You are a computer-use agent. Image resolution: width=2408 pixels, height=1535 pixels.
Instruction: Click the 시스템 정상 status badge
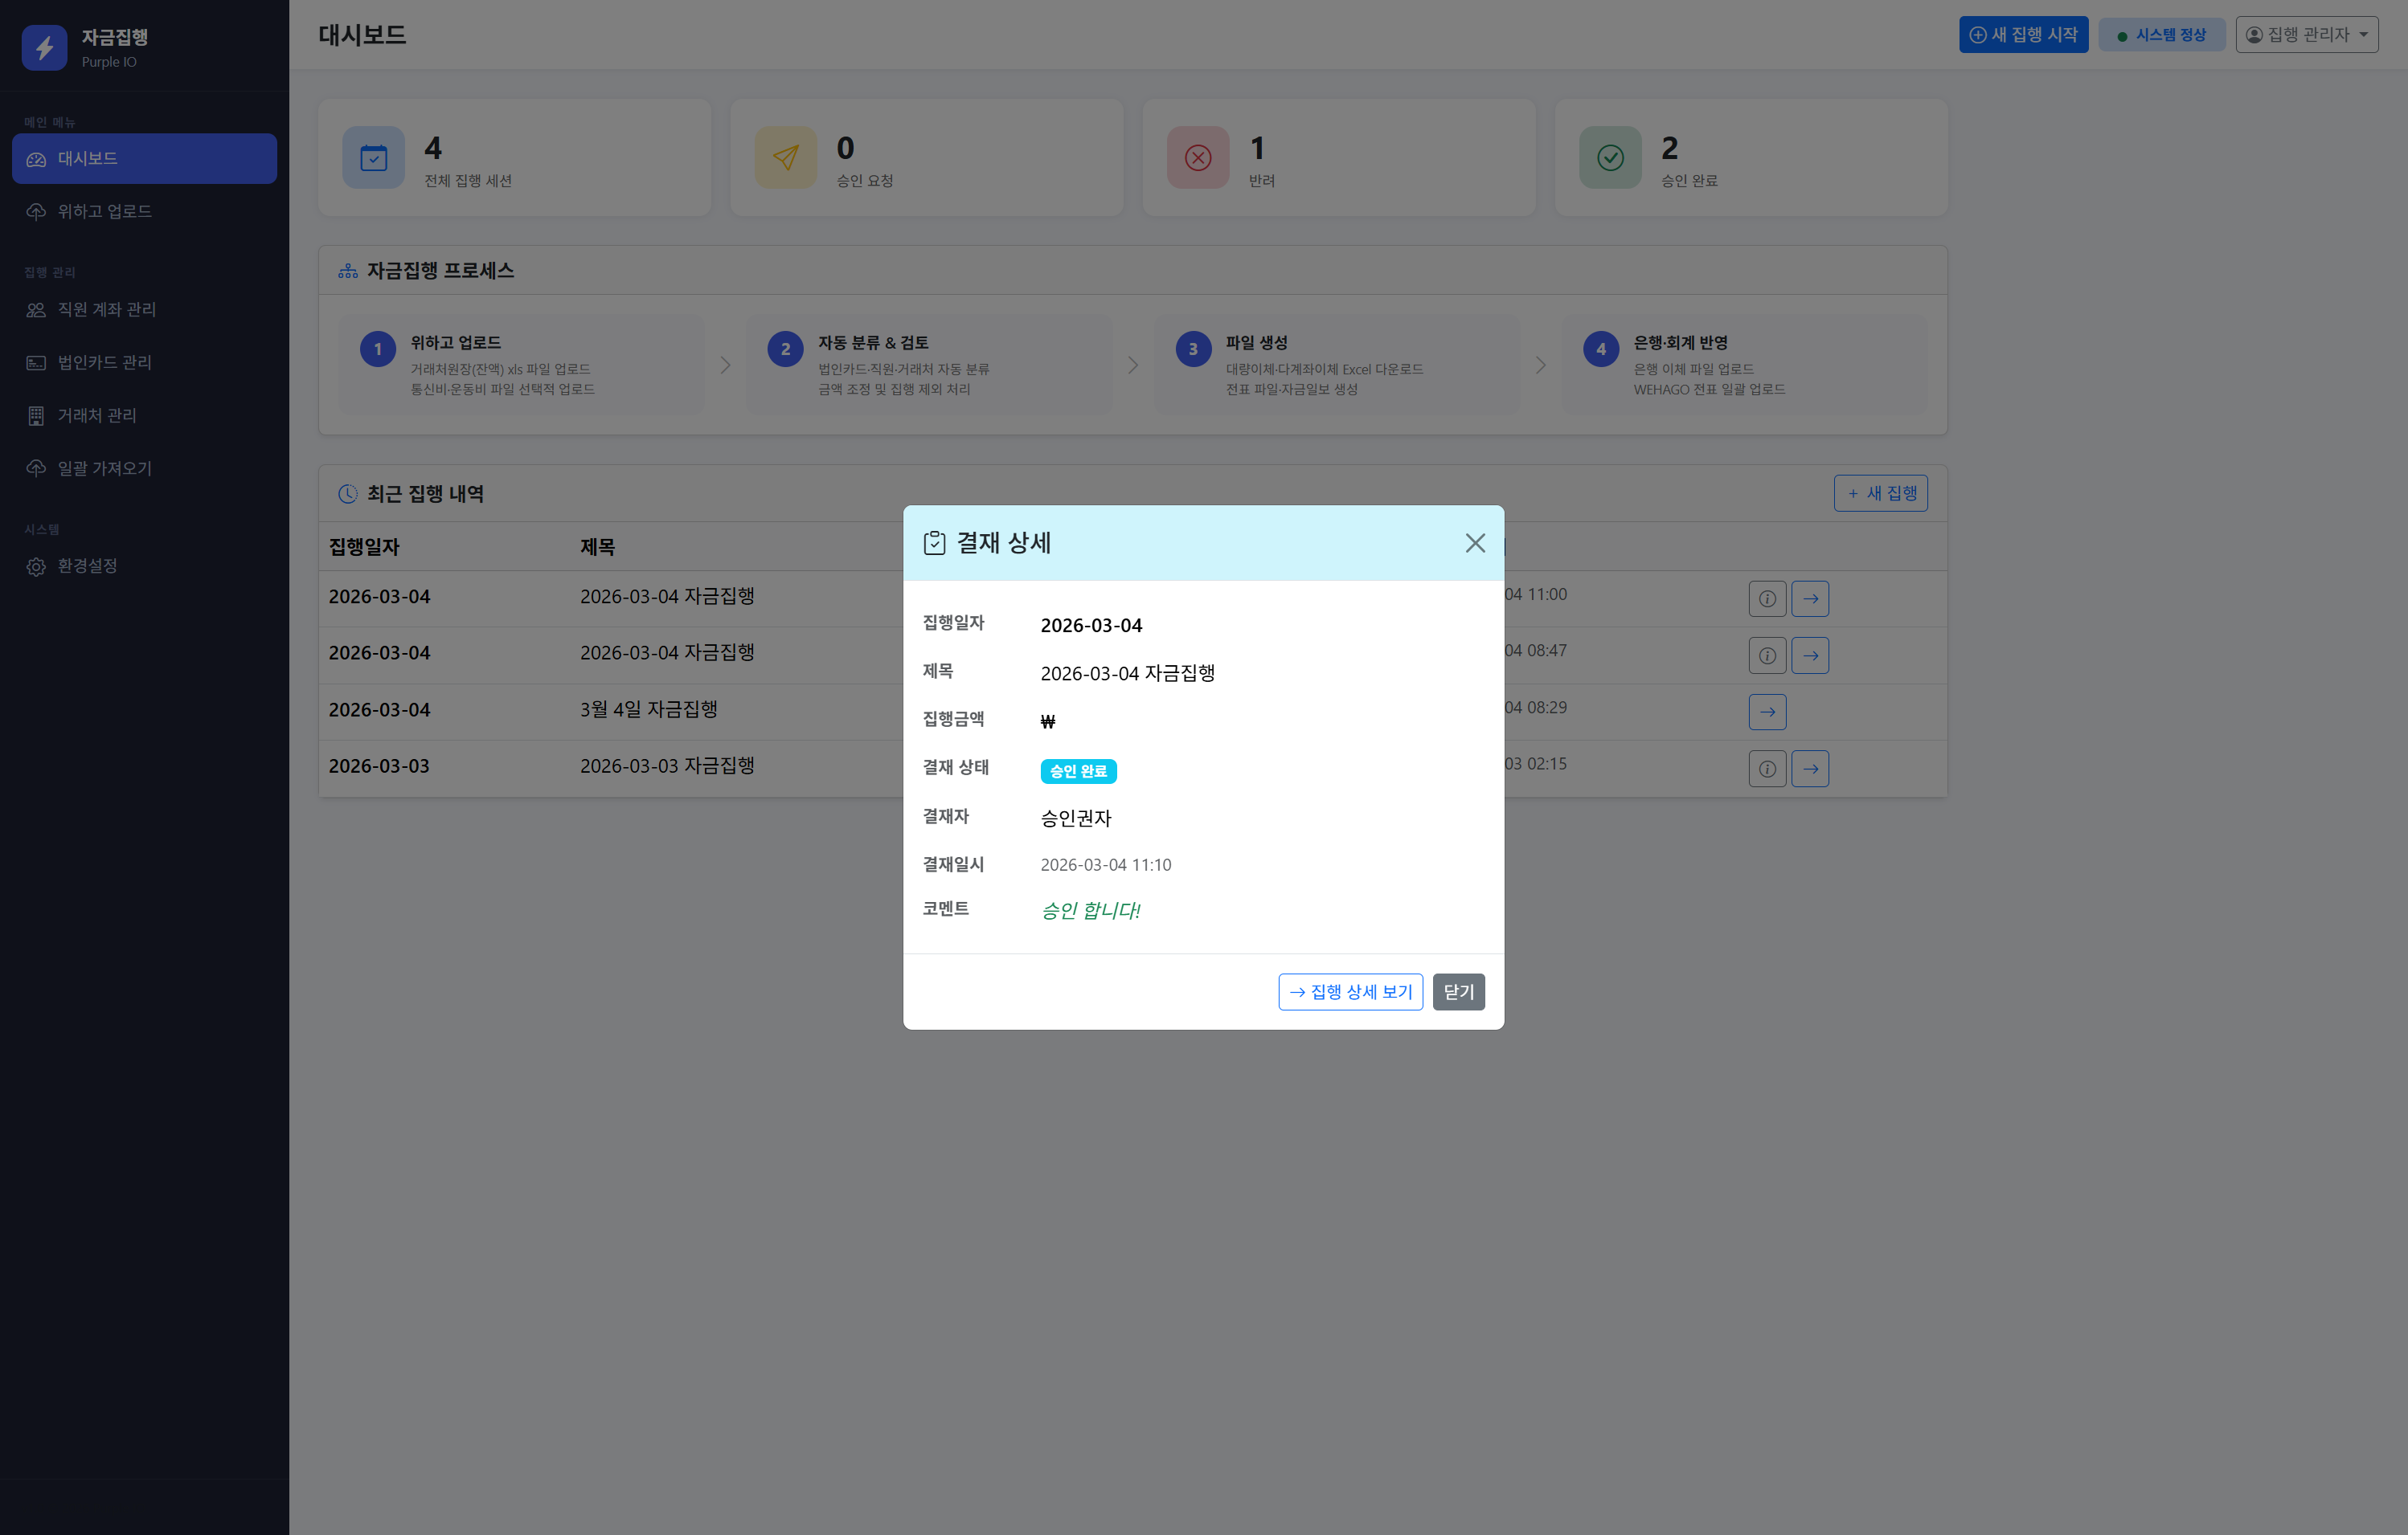coord(2161,35)
